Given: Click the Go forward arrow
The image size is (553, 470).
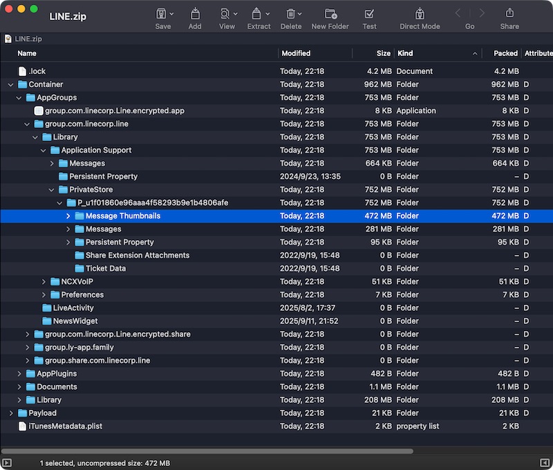Looking at the screenshot, I should tap(482, 13).
